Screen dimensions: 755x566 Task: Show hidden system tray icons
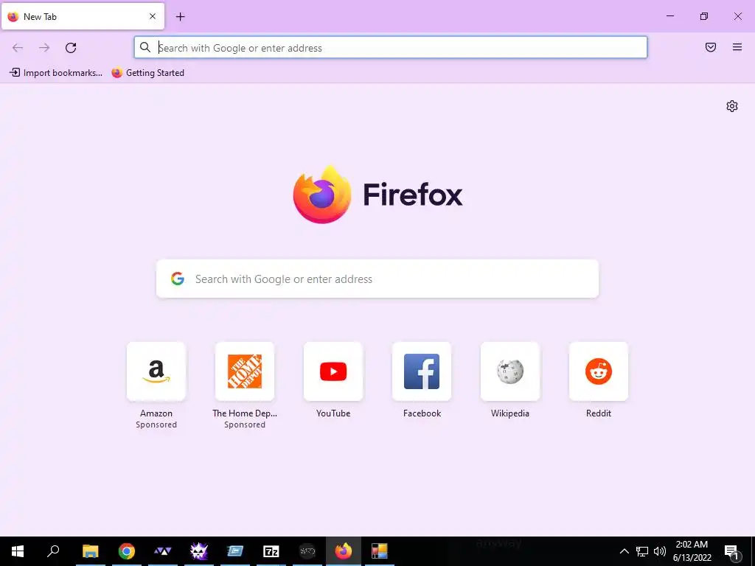coord(624,551)
